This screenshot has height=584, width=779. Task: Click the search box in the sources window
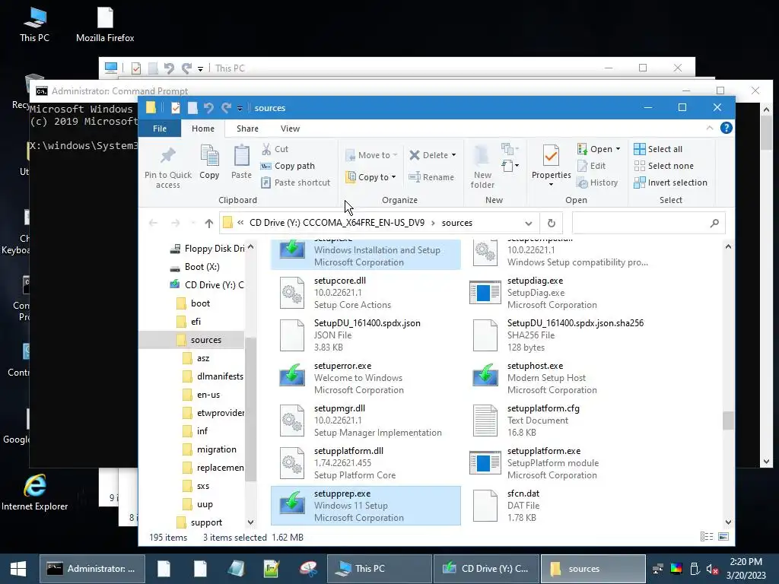(648, 223)
